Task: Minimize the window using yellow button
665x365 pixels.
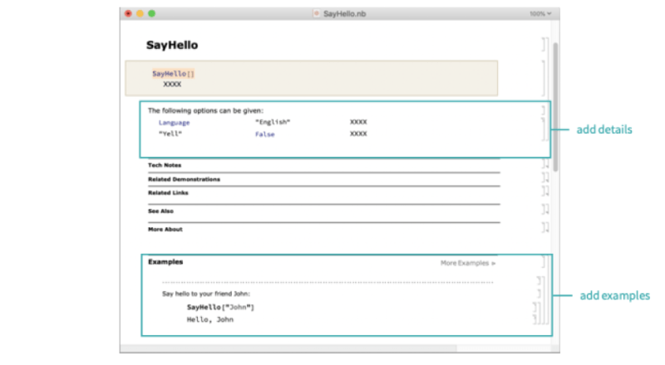Action: pos(140,13)
